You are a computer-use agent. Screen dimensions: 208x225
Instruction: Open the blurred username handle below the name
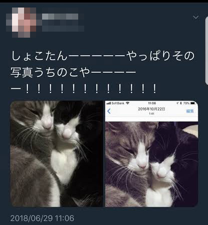coord(63,29)
